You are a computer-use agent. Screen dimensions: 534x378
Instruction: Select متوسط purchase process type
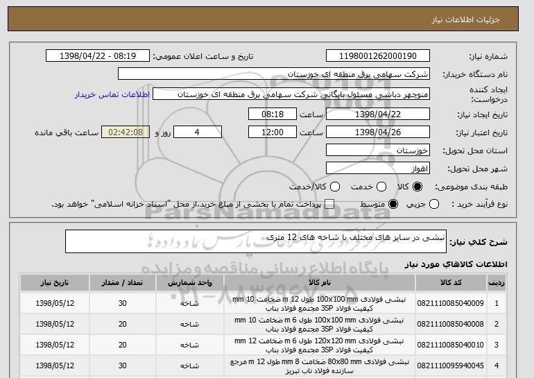(393, 204)
